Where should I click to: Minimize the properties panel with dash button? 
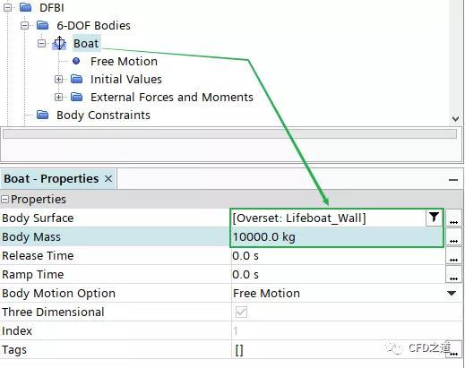453,180
